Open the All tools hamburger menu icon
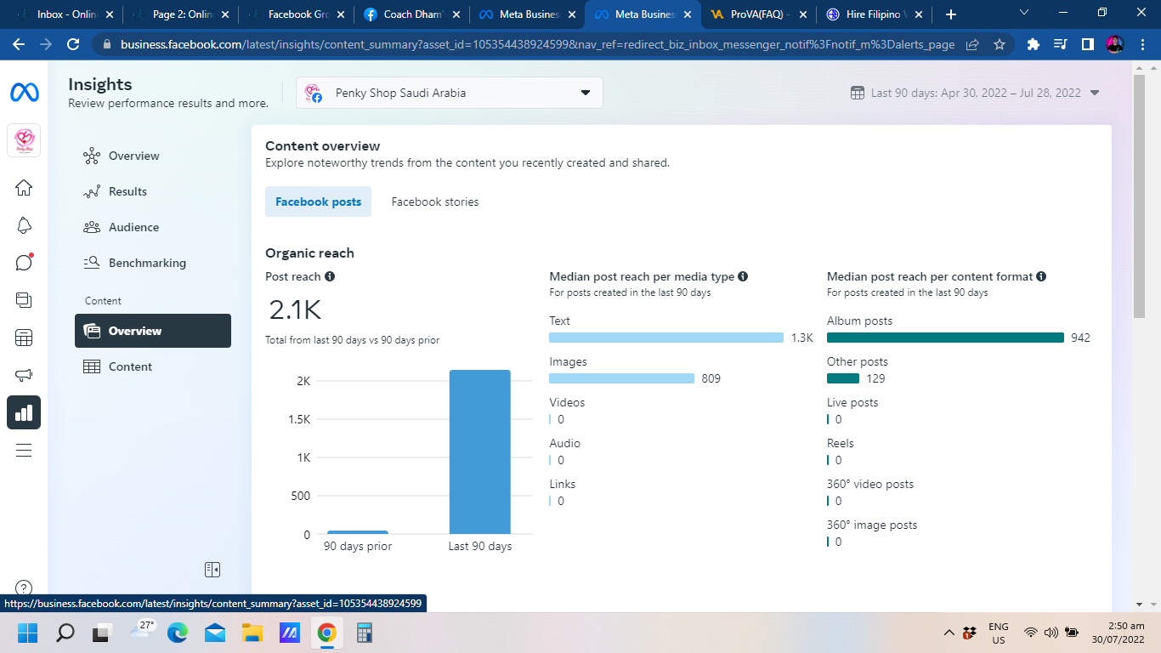The height and width of the screenshot is (653, 1161). coord(24,451)
